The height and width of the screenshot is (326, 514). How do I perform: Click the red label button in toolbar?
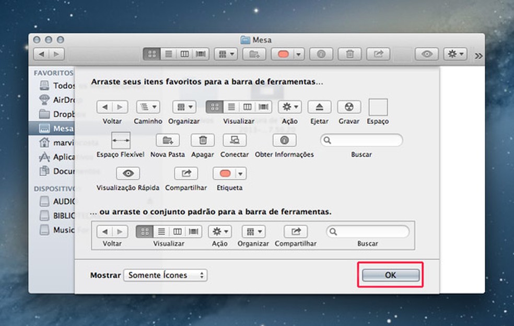pyautogui.click(x=283, y=54)
